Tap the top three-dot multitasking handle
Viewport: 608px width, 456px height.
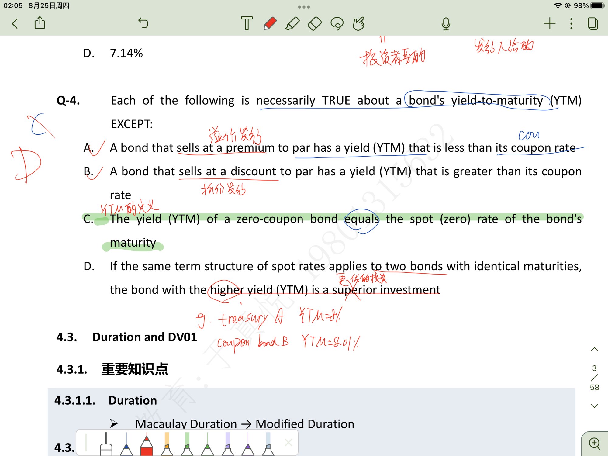point(304,7)
